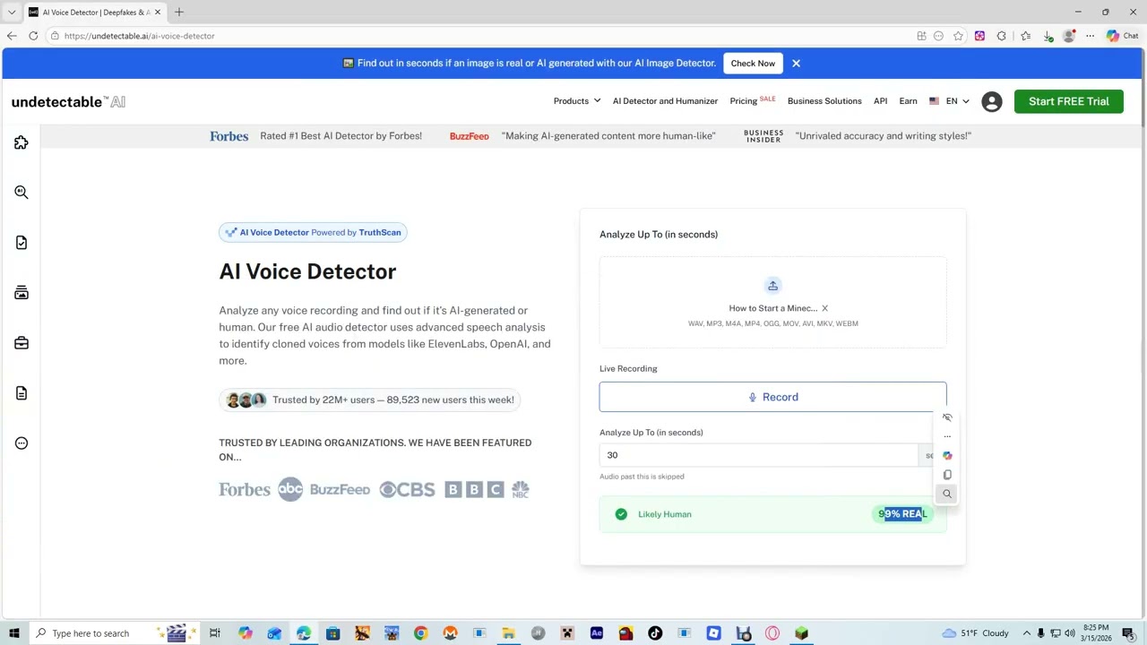This screenshot has width=1147, height=645.
Task: Click the AI Voice Detector TruthScan badge
Action: tap(314, 233)
